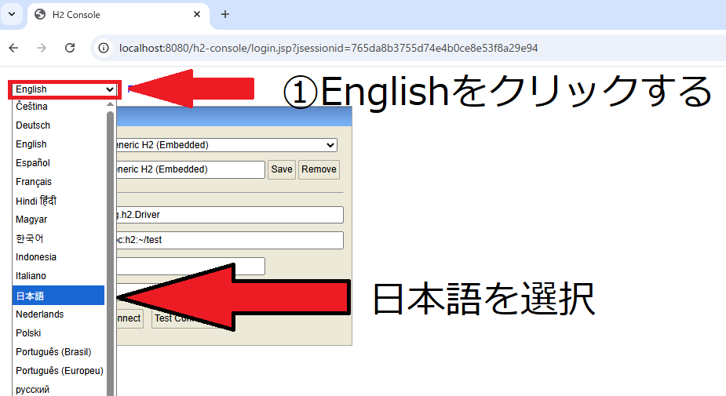
Task: Reload the page with refresh icon
Action: click(70, 48)
